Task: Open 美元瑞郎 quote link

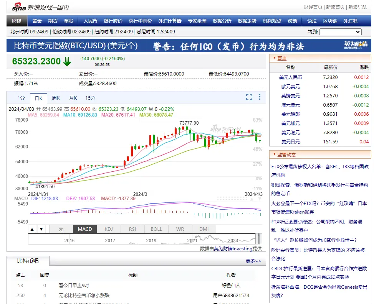Action: (291, 114)
